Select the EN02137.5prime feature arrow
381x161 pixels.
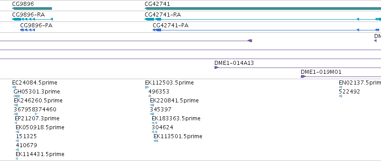coord(340,87)
